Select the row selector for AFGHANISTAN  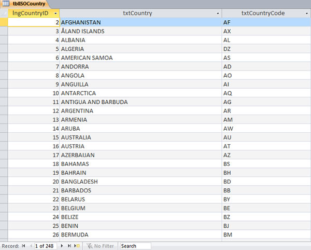point(4,22)
